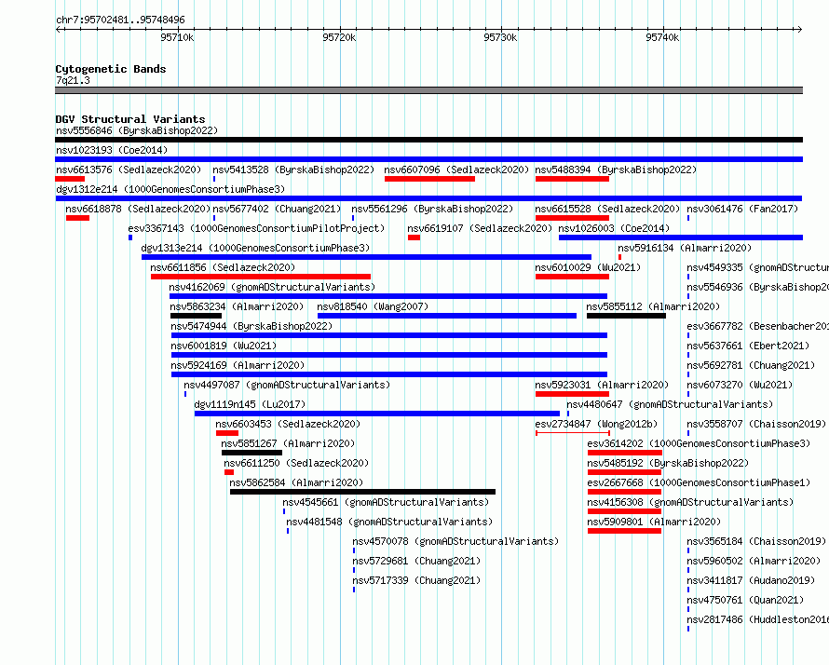Image resolution: width=829 pixels, height=665 pixels.
Task: Click nsv6010029 (Wu2021) variant label
Action: (x=588, y=267)
